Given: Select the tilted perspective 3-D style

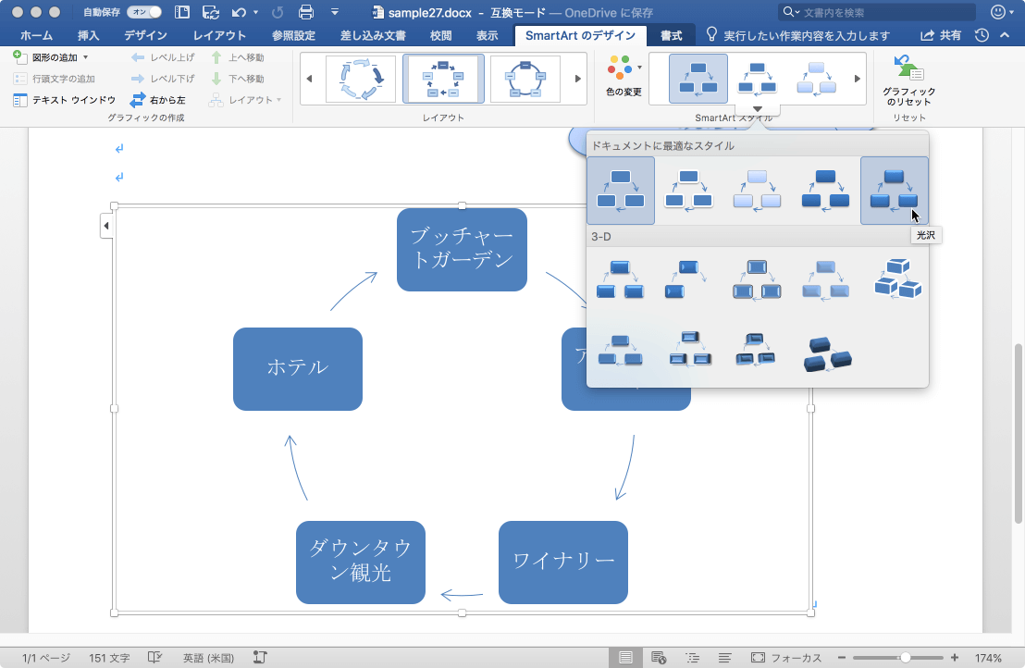Looking at the screenshot, I should [x=756, y=351].
